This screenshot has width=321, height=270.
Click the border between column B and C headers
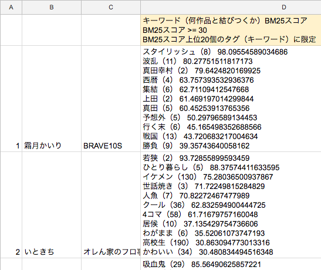pos(81,7)
